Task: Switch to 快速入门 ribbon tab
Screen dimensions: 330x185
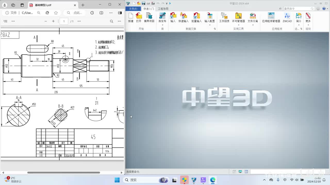Action: tap(149, 9)
